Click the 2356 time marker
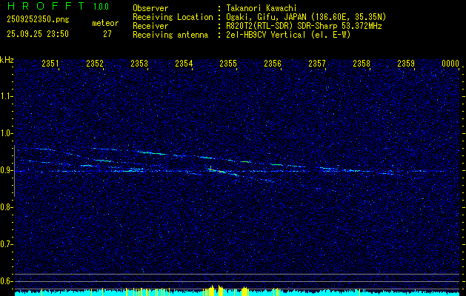466x296 pixels. [273, 63]
